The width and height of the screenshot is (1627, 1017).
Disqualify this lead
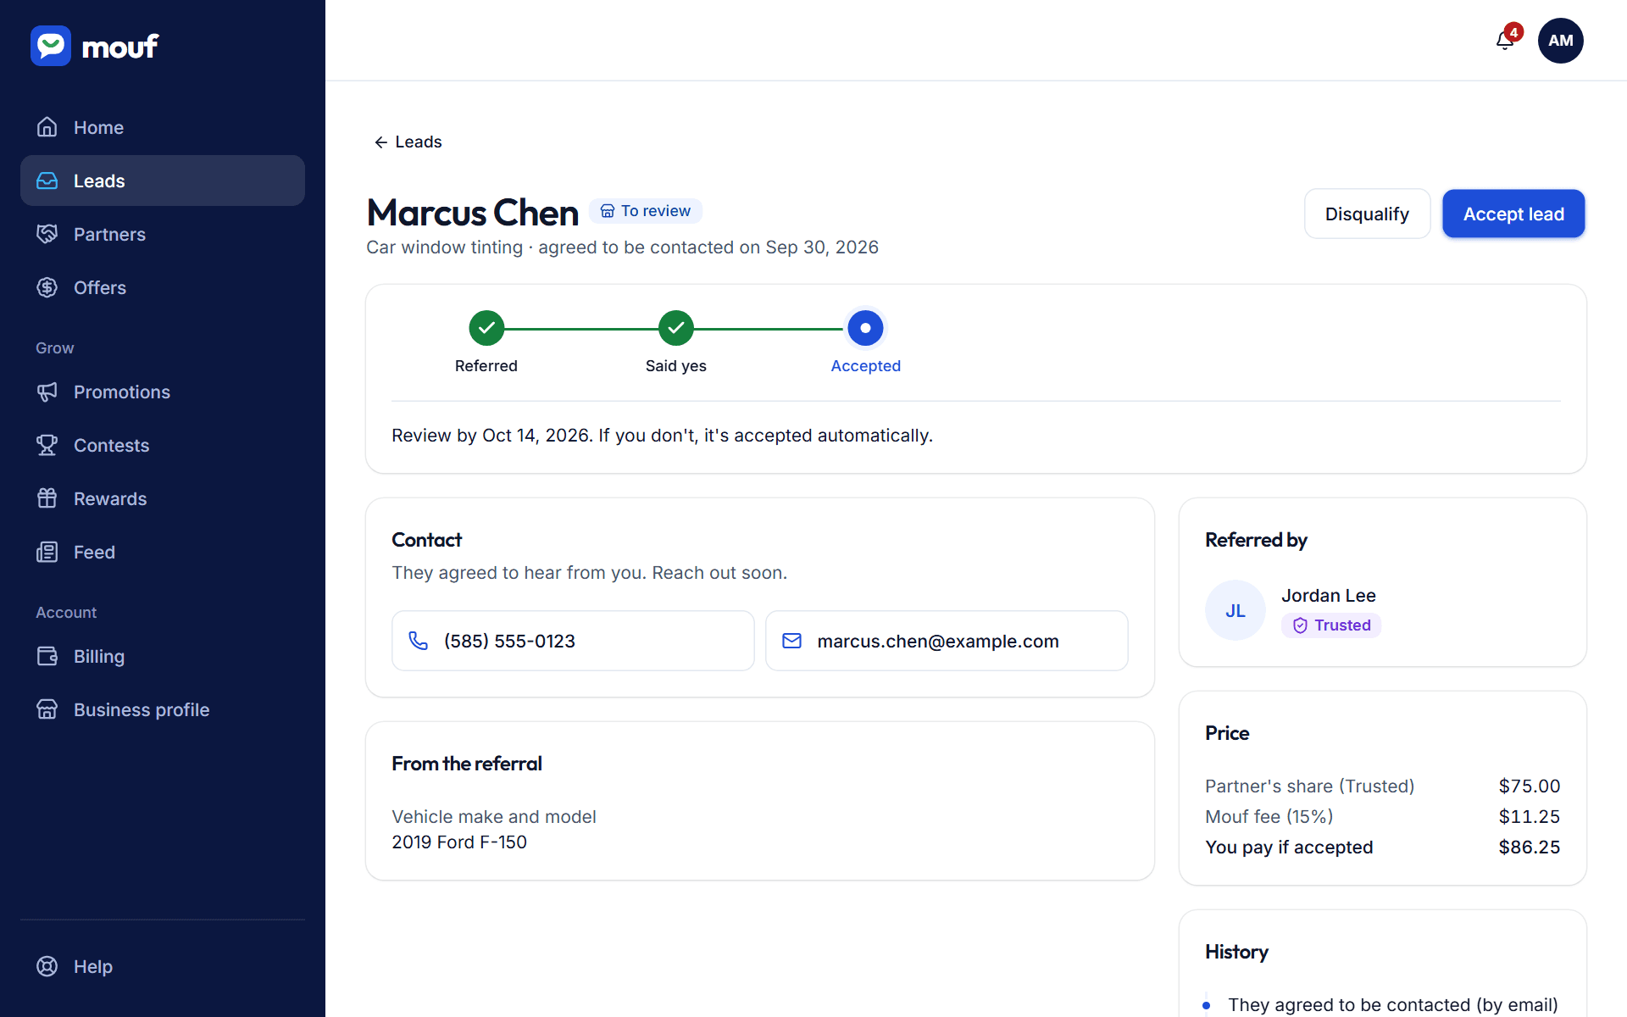point(1367,214)
